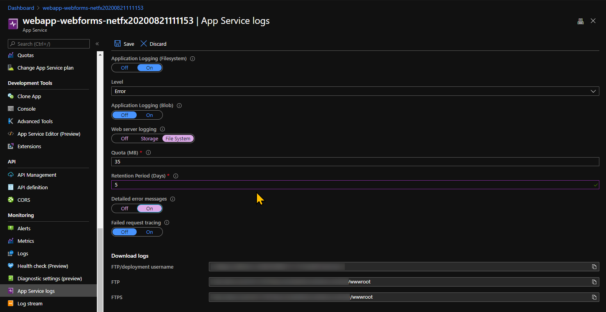Set Application Logging (Blob) to Off
The width and height of the screenshot is (606, 312).
[x=125, y=115]
